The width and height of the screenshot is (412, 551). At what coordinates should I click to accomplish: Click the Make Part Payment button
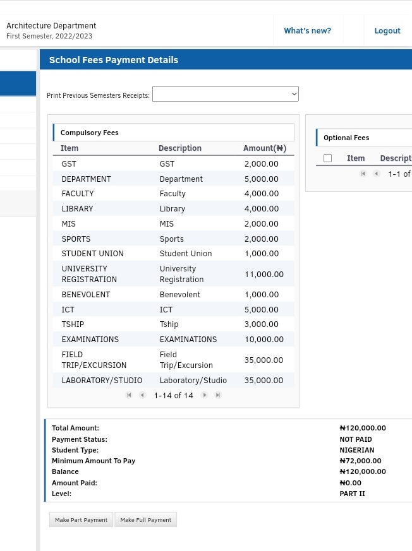[x=82, y=519]
